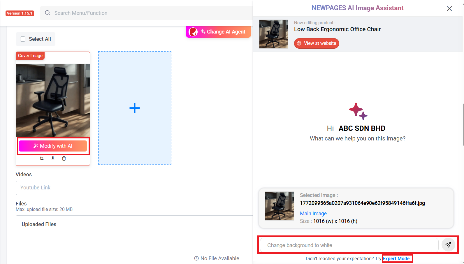Click the No File Available message

pyautogui.click(x=217, y=258)
